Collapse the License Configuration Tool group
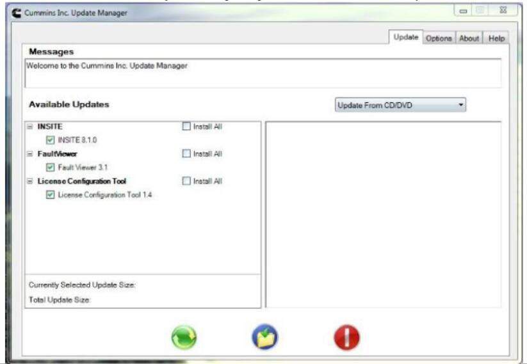 point(30,181)
